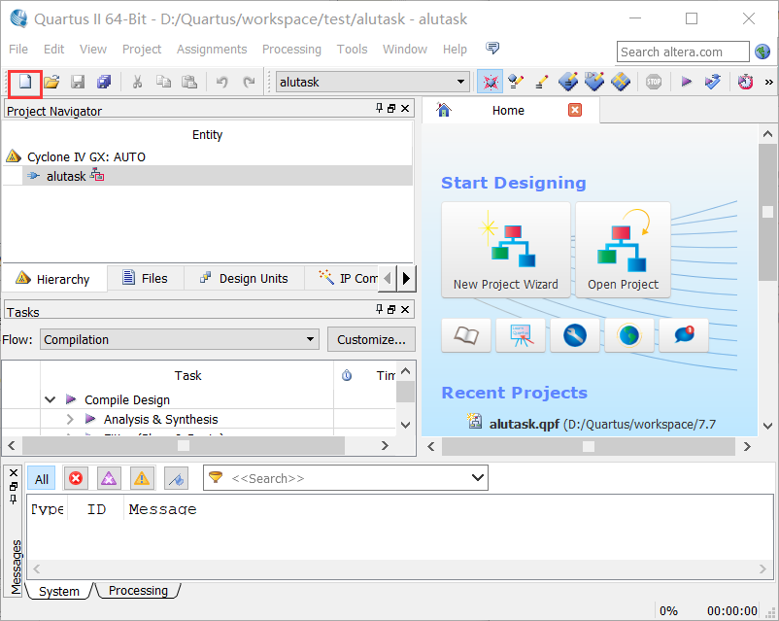Click globe icon beside altera search
The image size is (779, 621).
point(762,52)
